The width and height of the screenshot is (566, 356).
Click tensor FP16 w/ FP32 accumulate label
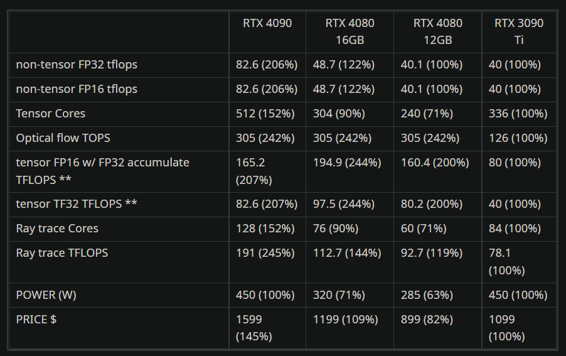102,171
